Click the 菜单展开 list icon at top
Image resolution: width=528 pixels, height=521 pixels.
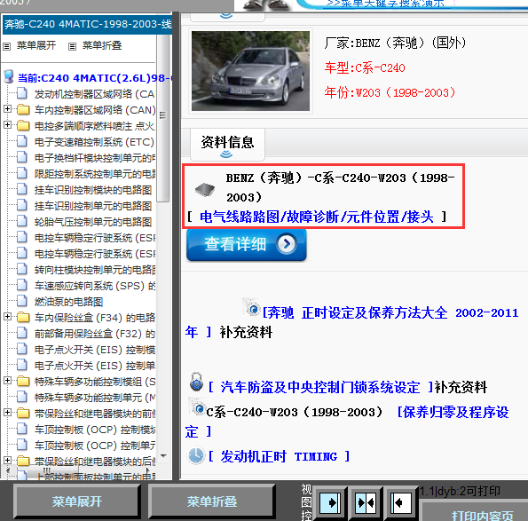pyautogui.click(x=7, y=46)
